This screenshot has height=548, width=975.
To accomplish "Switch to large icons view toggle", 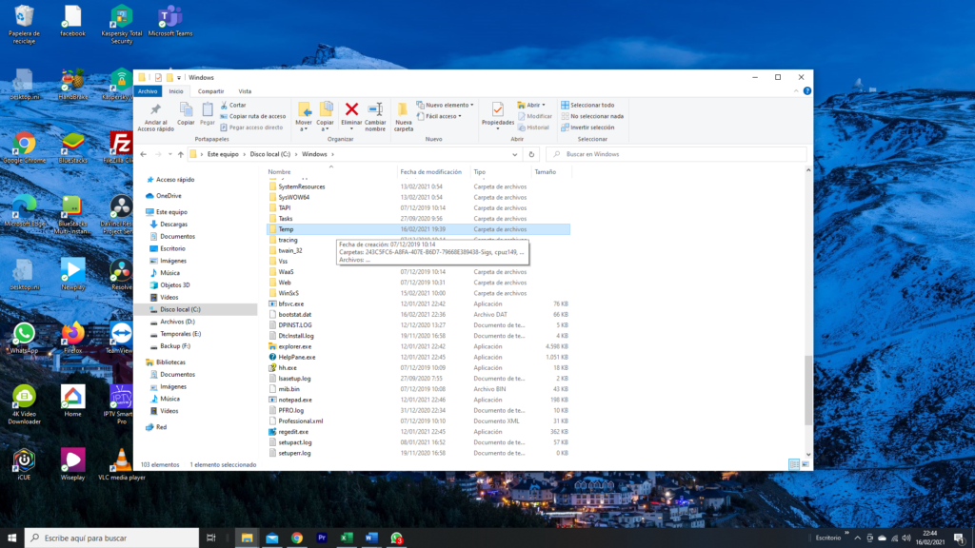I will tap(806, 463).
